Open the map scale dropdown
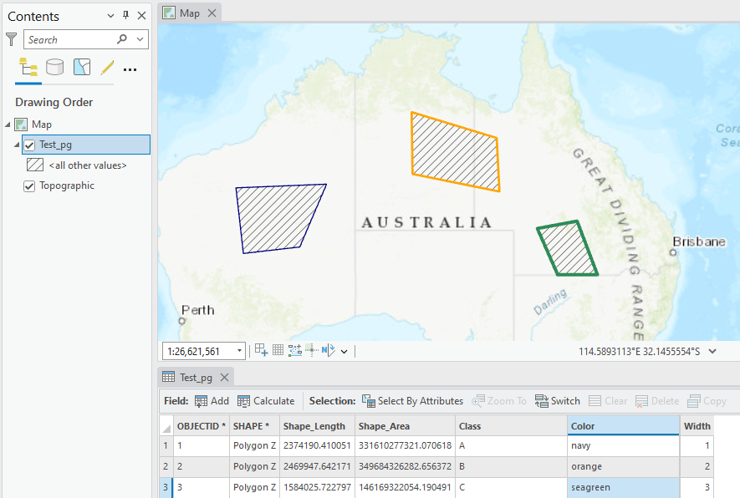740x498 pixels. click(x=238, y=350)
